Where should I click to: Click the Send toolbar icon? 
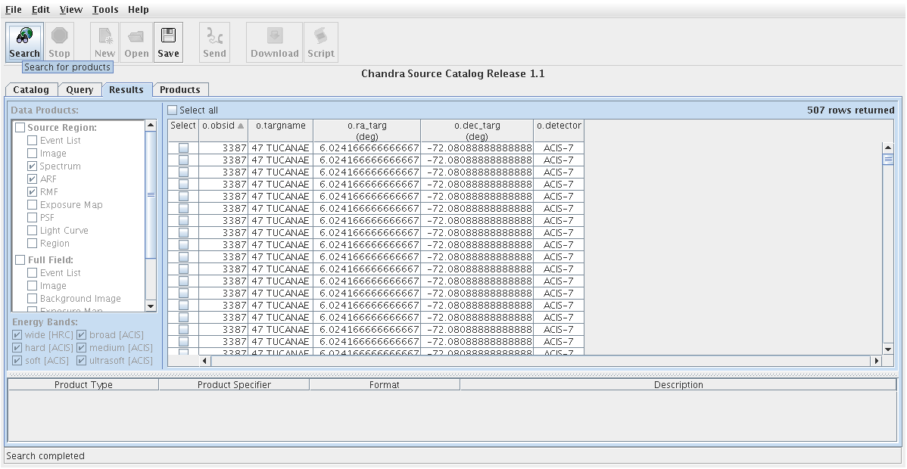point(214,36)
